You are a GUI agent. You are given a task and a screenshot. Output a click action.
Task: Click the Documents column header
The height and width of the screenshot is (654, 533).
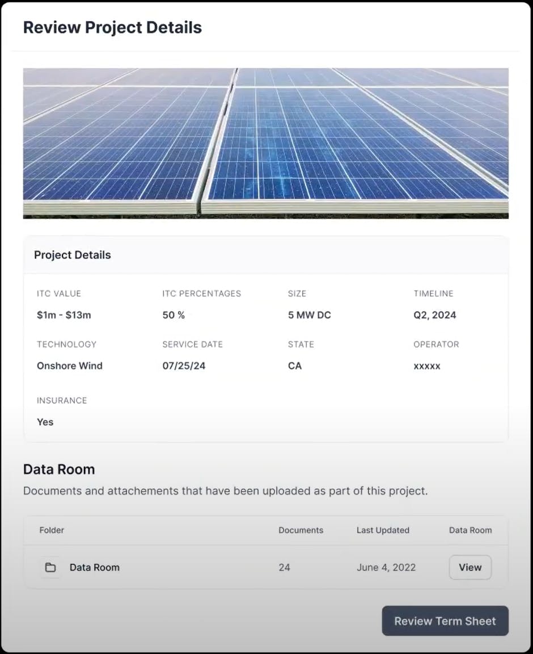point(301,530)
